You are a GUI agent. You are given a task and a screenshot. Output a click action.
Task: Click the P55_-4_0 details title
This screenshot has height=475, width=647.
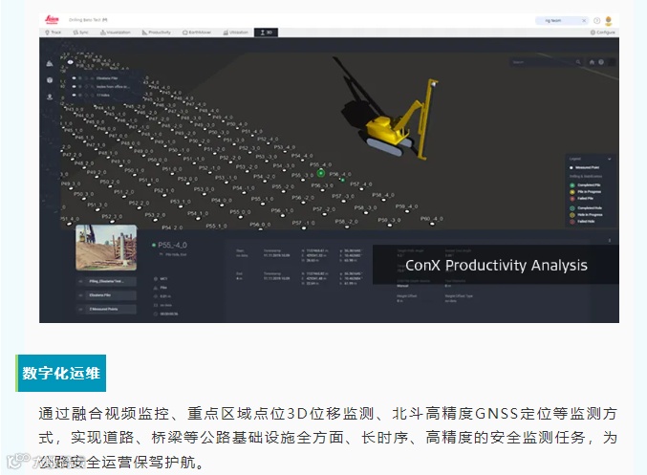coord(172,245)
